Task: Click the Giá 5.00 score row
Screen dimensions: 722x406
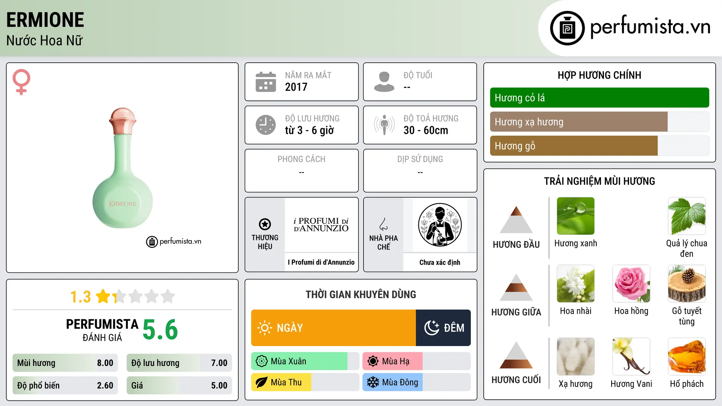Action: coord(179,385)
